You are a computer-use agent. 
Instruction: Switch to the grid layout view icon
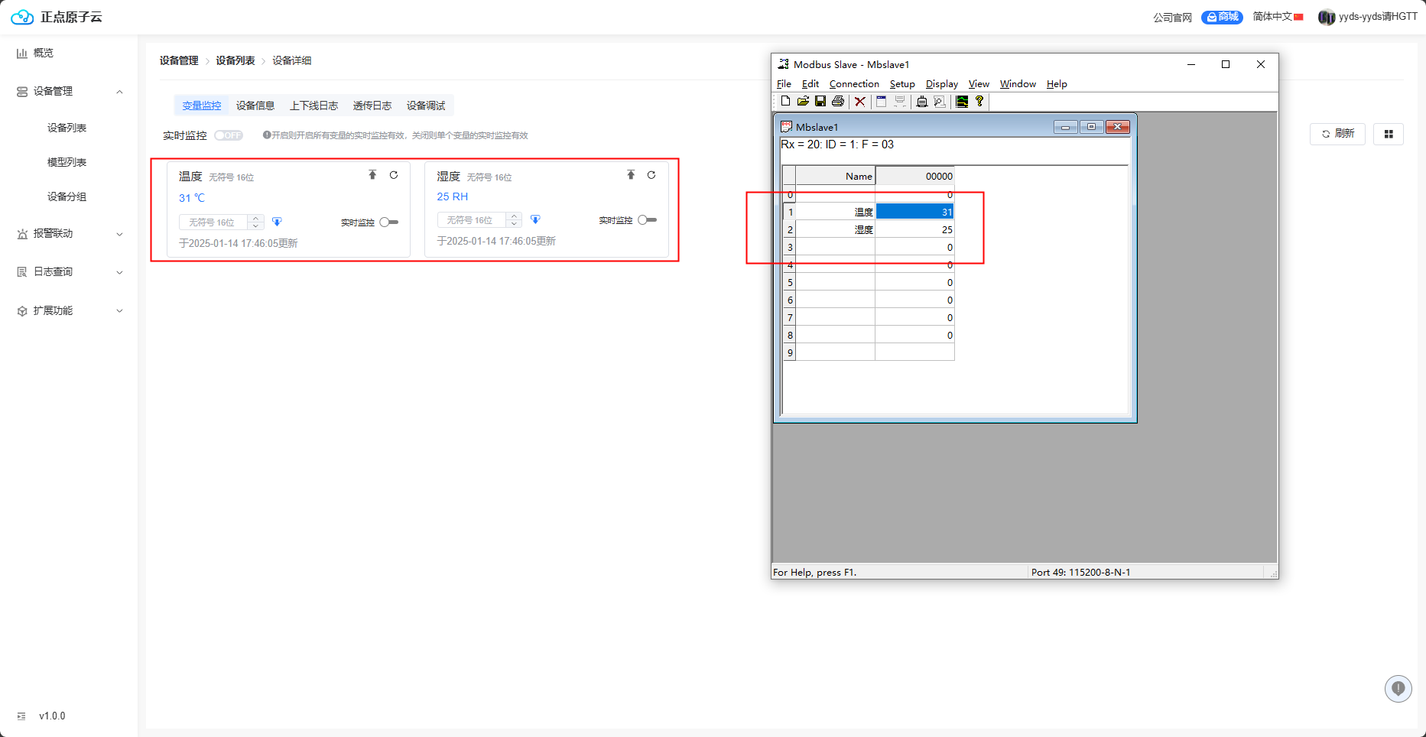pos(1389,135)
